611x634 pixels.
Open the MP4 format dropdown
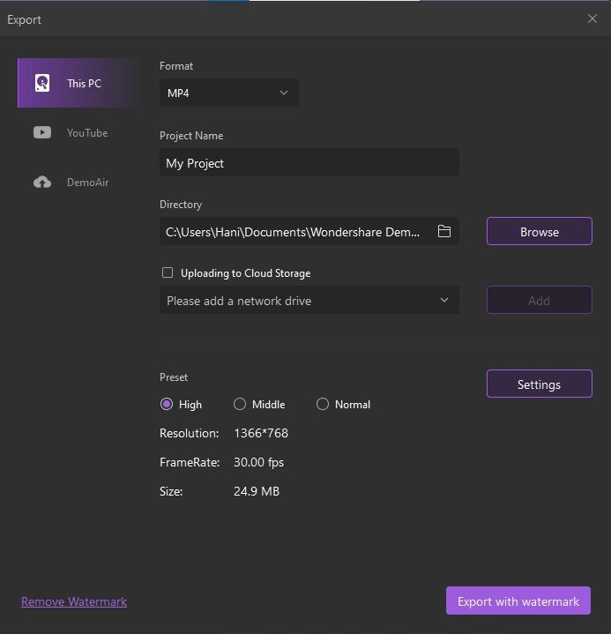point(229,93)
